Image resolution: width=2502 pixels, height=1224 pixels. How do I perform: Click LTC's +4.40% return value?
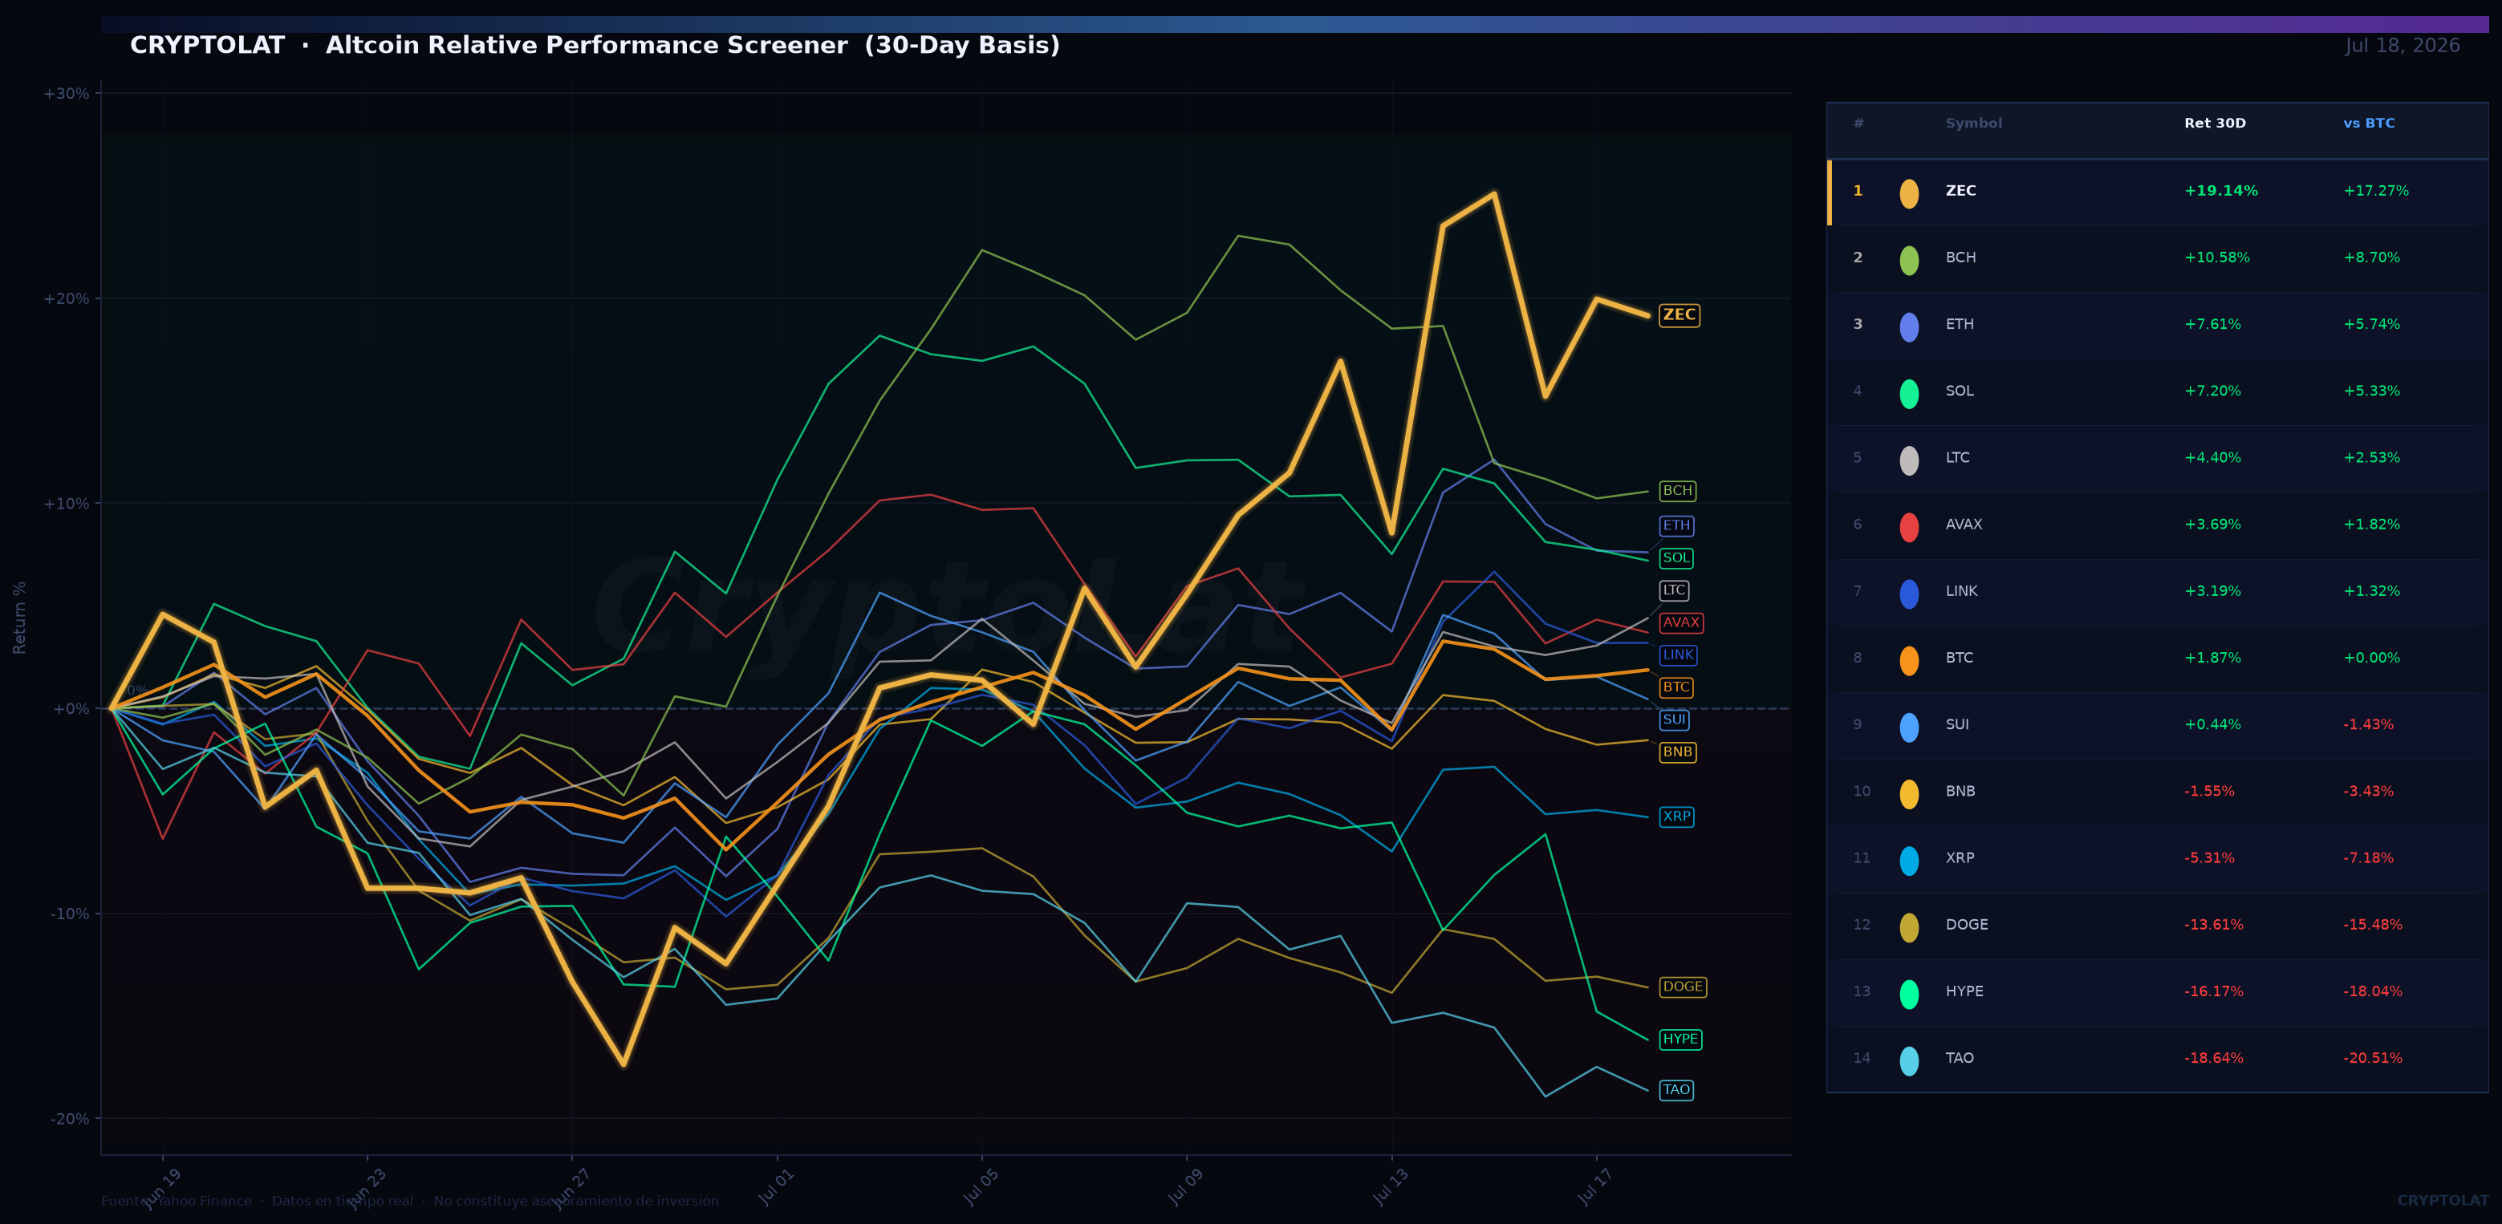(2212, 458)
